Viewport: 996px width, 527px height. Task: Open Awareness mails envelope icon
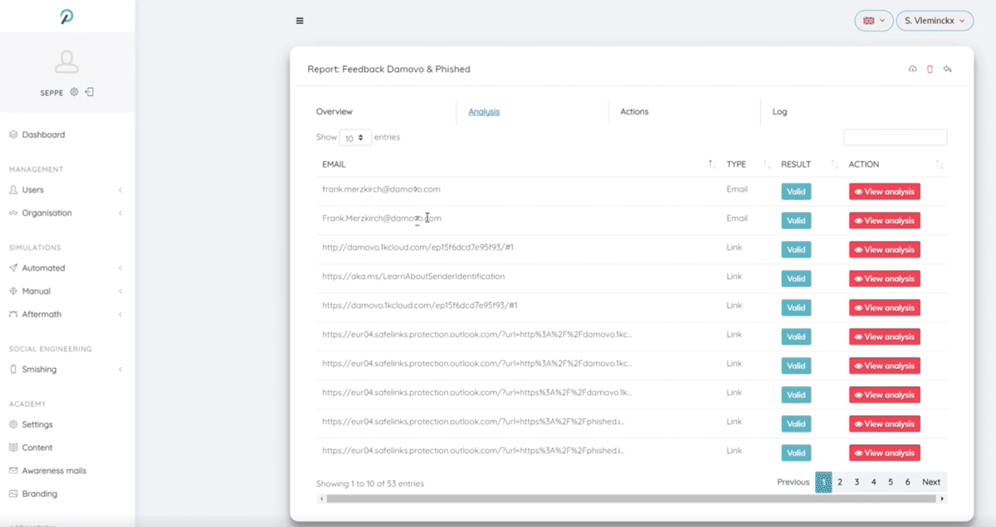(13, 471)
